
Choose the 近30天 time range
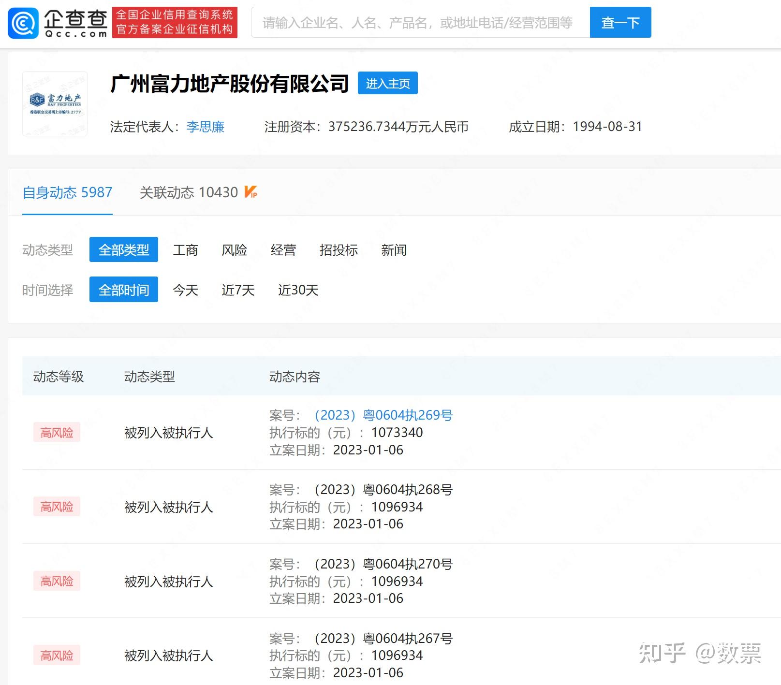298,290
